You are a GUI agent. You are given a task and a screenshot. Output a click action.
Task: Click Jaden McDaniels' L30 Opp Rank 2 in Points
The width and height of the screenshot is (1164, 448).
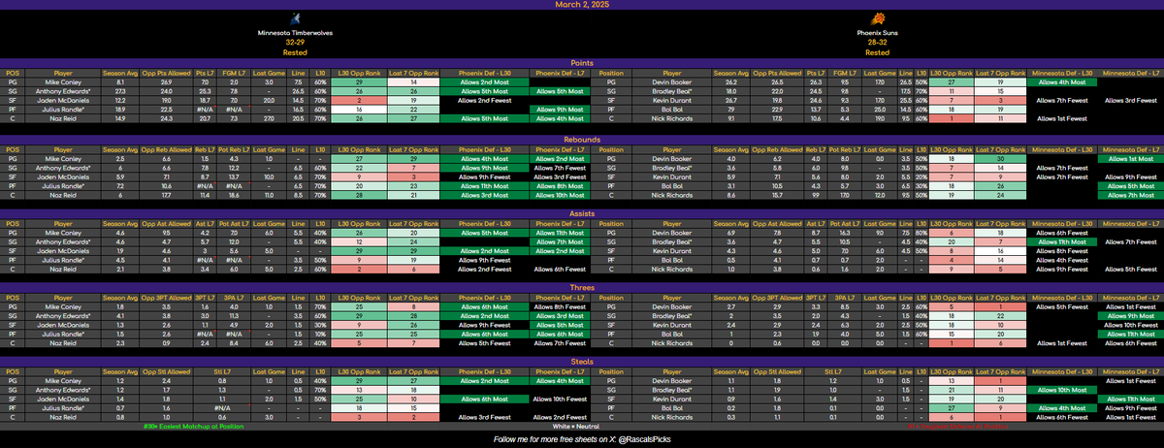359,101
